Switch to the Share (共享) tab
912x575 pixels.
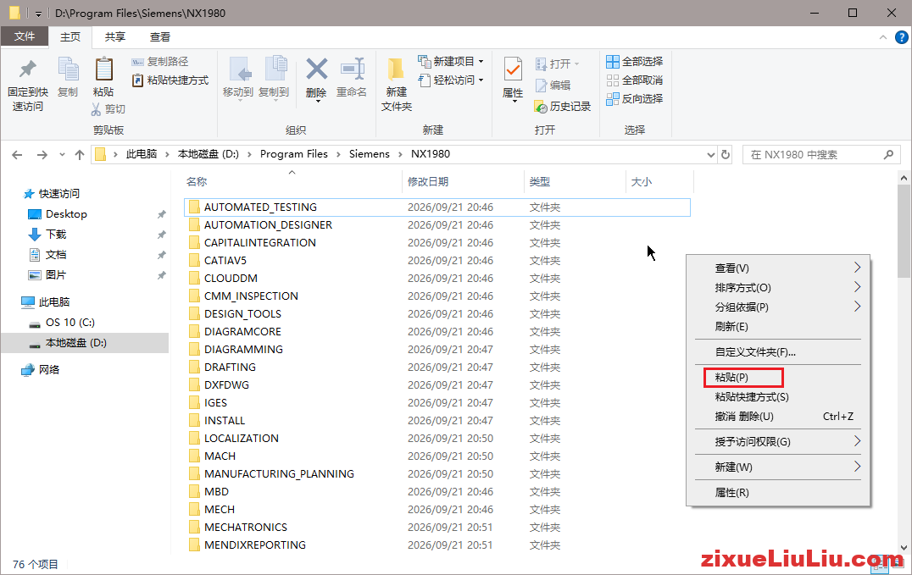(x=114, y=36)
